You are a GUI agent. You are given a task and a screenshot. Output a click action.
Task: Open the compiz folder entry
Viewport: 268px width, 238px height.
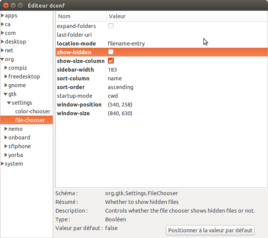pos(17,68)
